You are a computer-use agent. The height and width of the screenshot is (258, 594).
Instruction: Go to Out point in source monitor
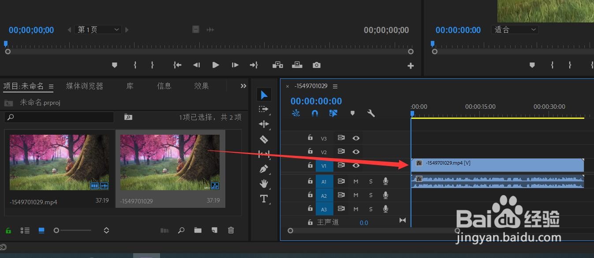[x=254, y=65]
